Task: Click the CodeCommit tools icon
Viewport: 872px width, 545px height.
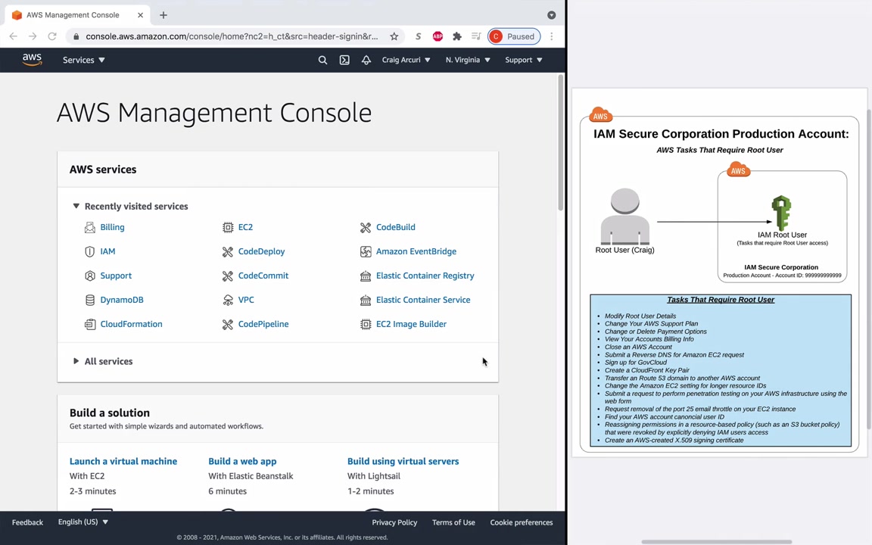Action: [x=227, y=276]
